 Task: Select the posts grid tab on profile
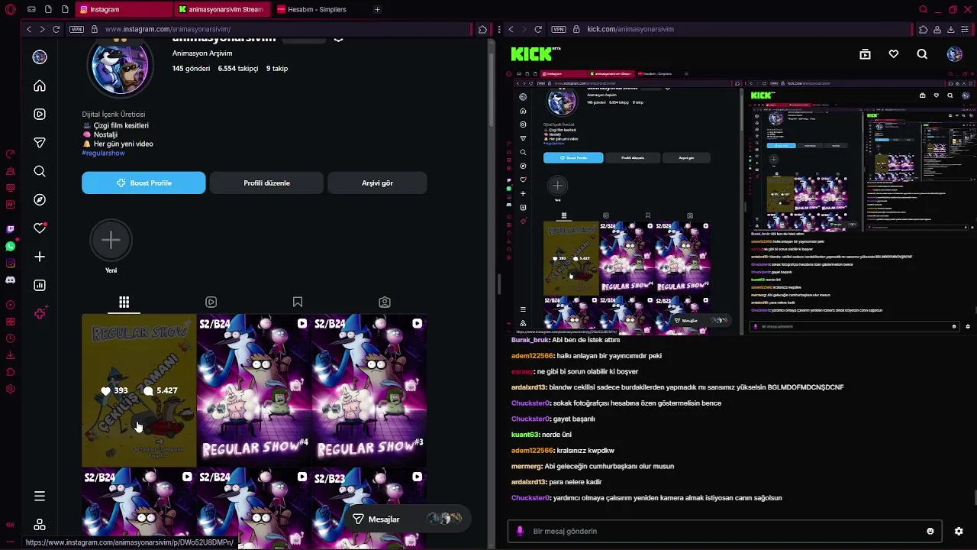pyautogui.click(x=124, y=302)
